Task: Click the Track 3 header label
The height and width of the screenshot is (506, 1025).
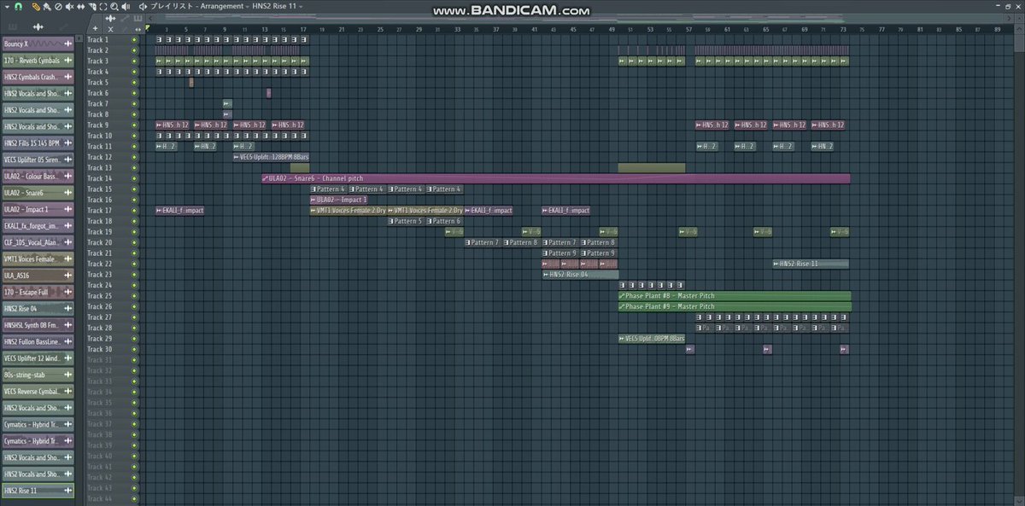Action: [97, 61]
